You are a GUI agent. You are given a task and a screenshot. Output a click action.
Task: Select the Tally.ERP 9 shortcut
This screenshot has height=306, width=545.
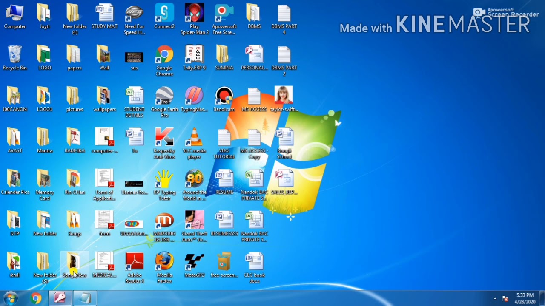194,58
